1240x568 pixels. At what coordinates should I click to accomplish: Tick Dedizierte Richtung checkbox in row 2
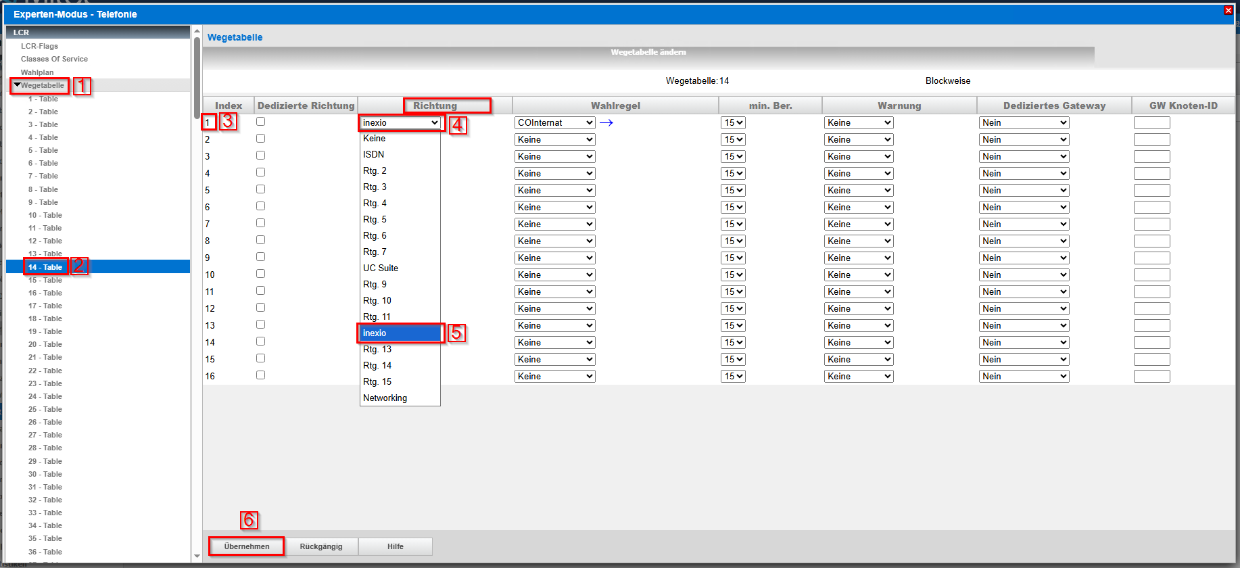[260, 139]
